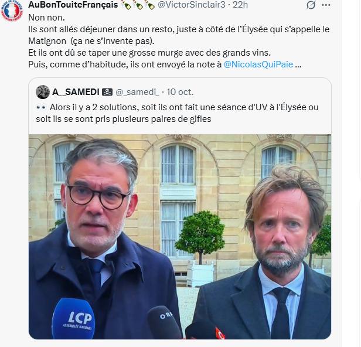Click the A__SAMEDI round avatar
361x347 pixels.
[x=43, y=92]
